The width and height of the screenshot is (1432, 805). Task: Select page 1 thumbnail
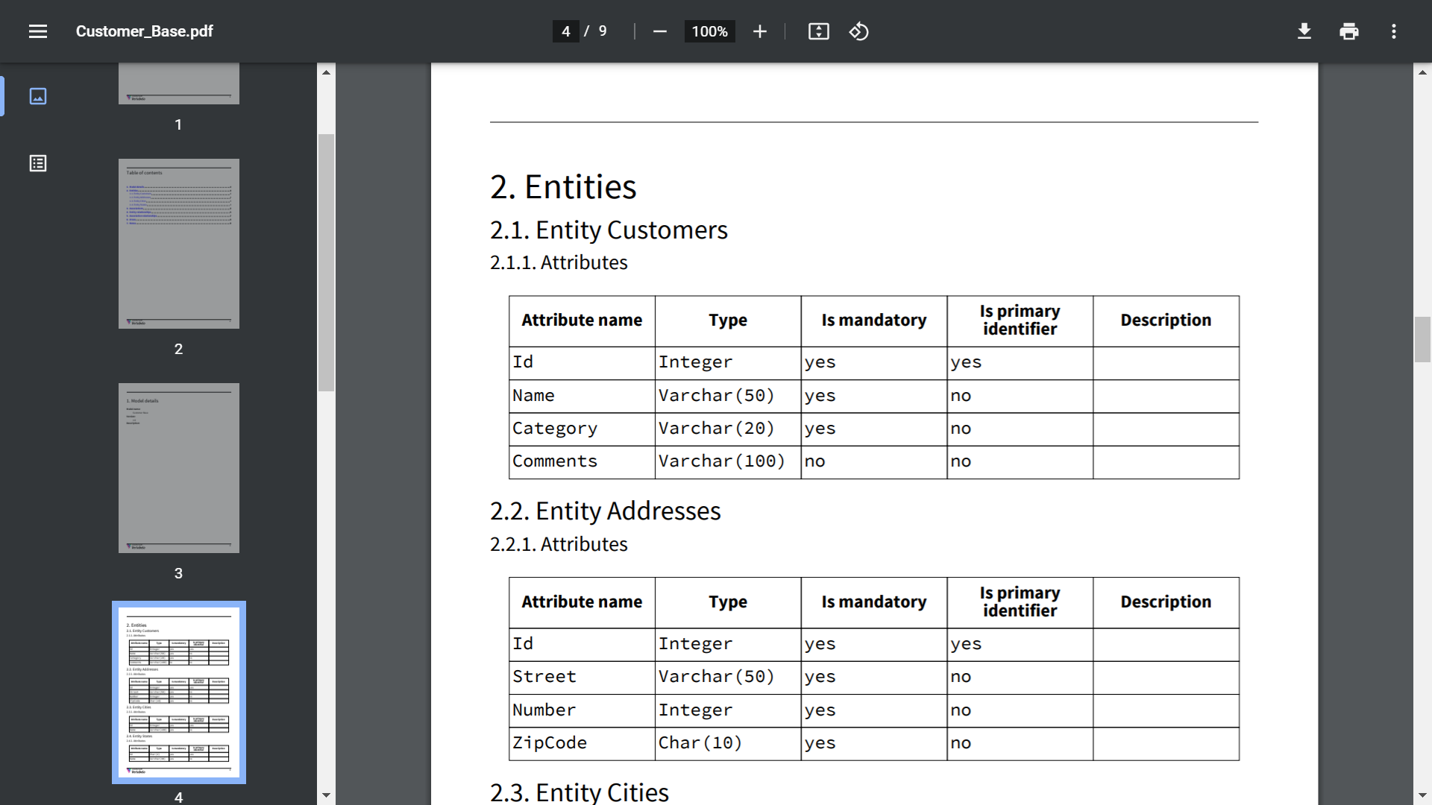(179, 83)
